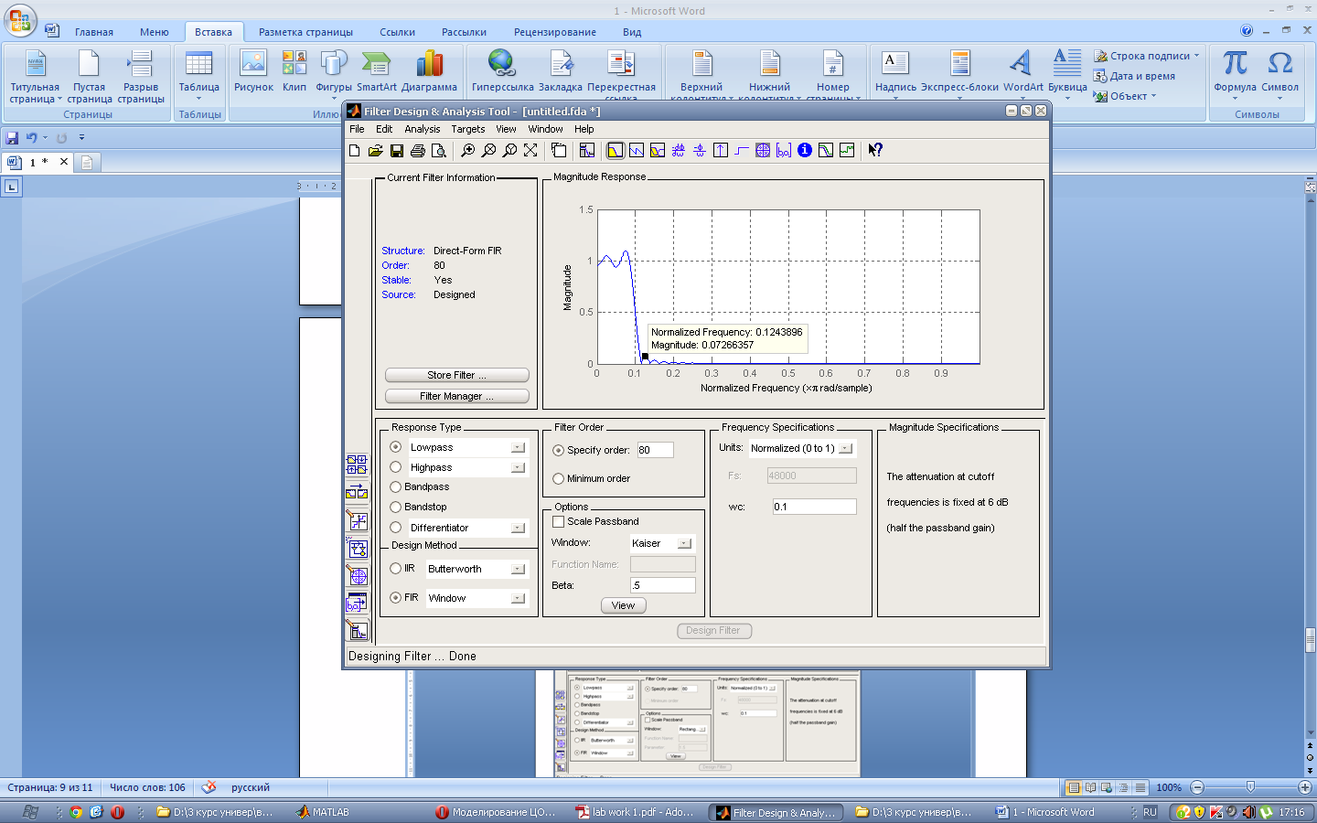The image size is (1317, 823).
Task: Show Impulse Response icon
Action: pyautogui.click(x=721, y=151)
